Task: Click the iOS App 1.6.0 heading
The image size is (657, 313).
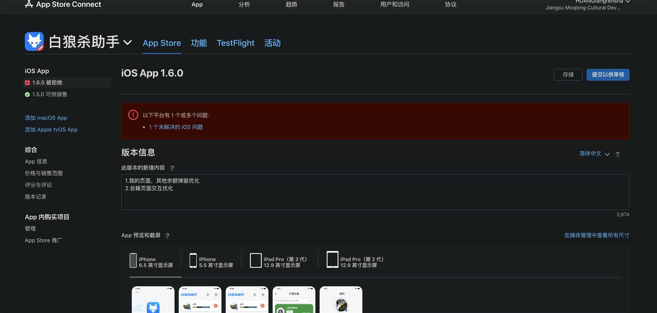Action: pos(152,73)
